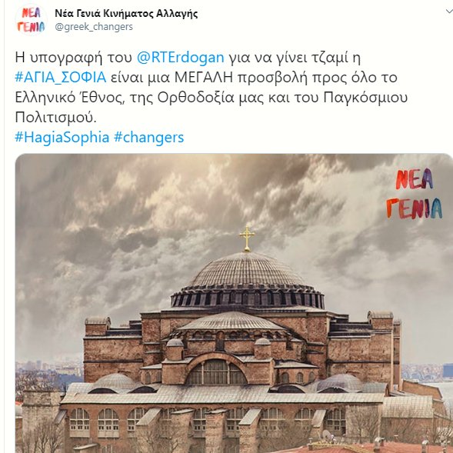Open the #changers hashtag
This screenshot has height=453, width=453.
click(x=148, y=138)
